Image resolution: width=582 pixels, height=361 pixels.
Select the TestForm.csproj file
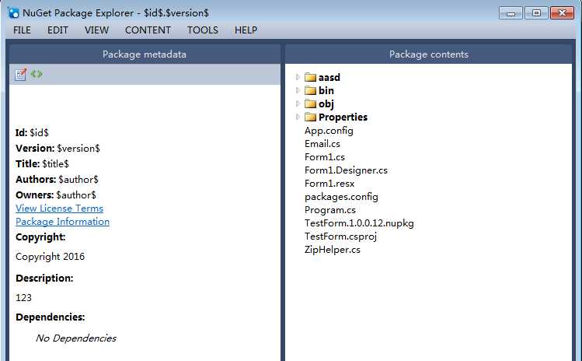(341, 237)
